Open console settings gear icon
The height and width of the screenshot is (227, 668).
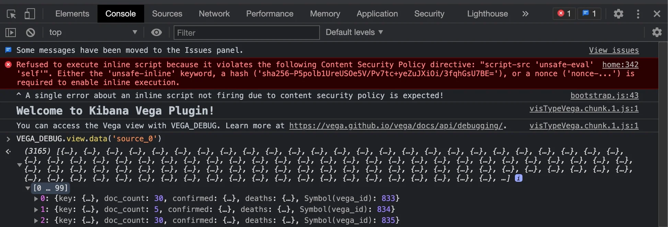tap(657, 32)
